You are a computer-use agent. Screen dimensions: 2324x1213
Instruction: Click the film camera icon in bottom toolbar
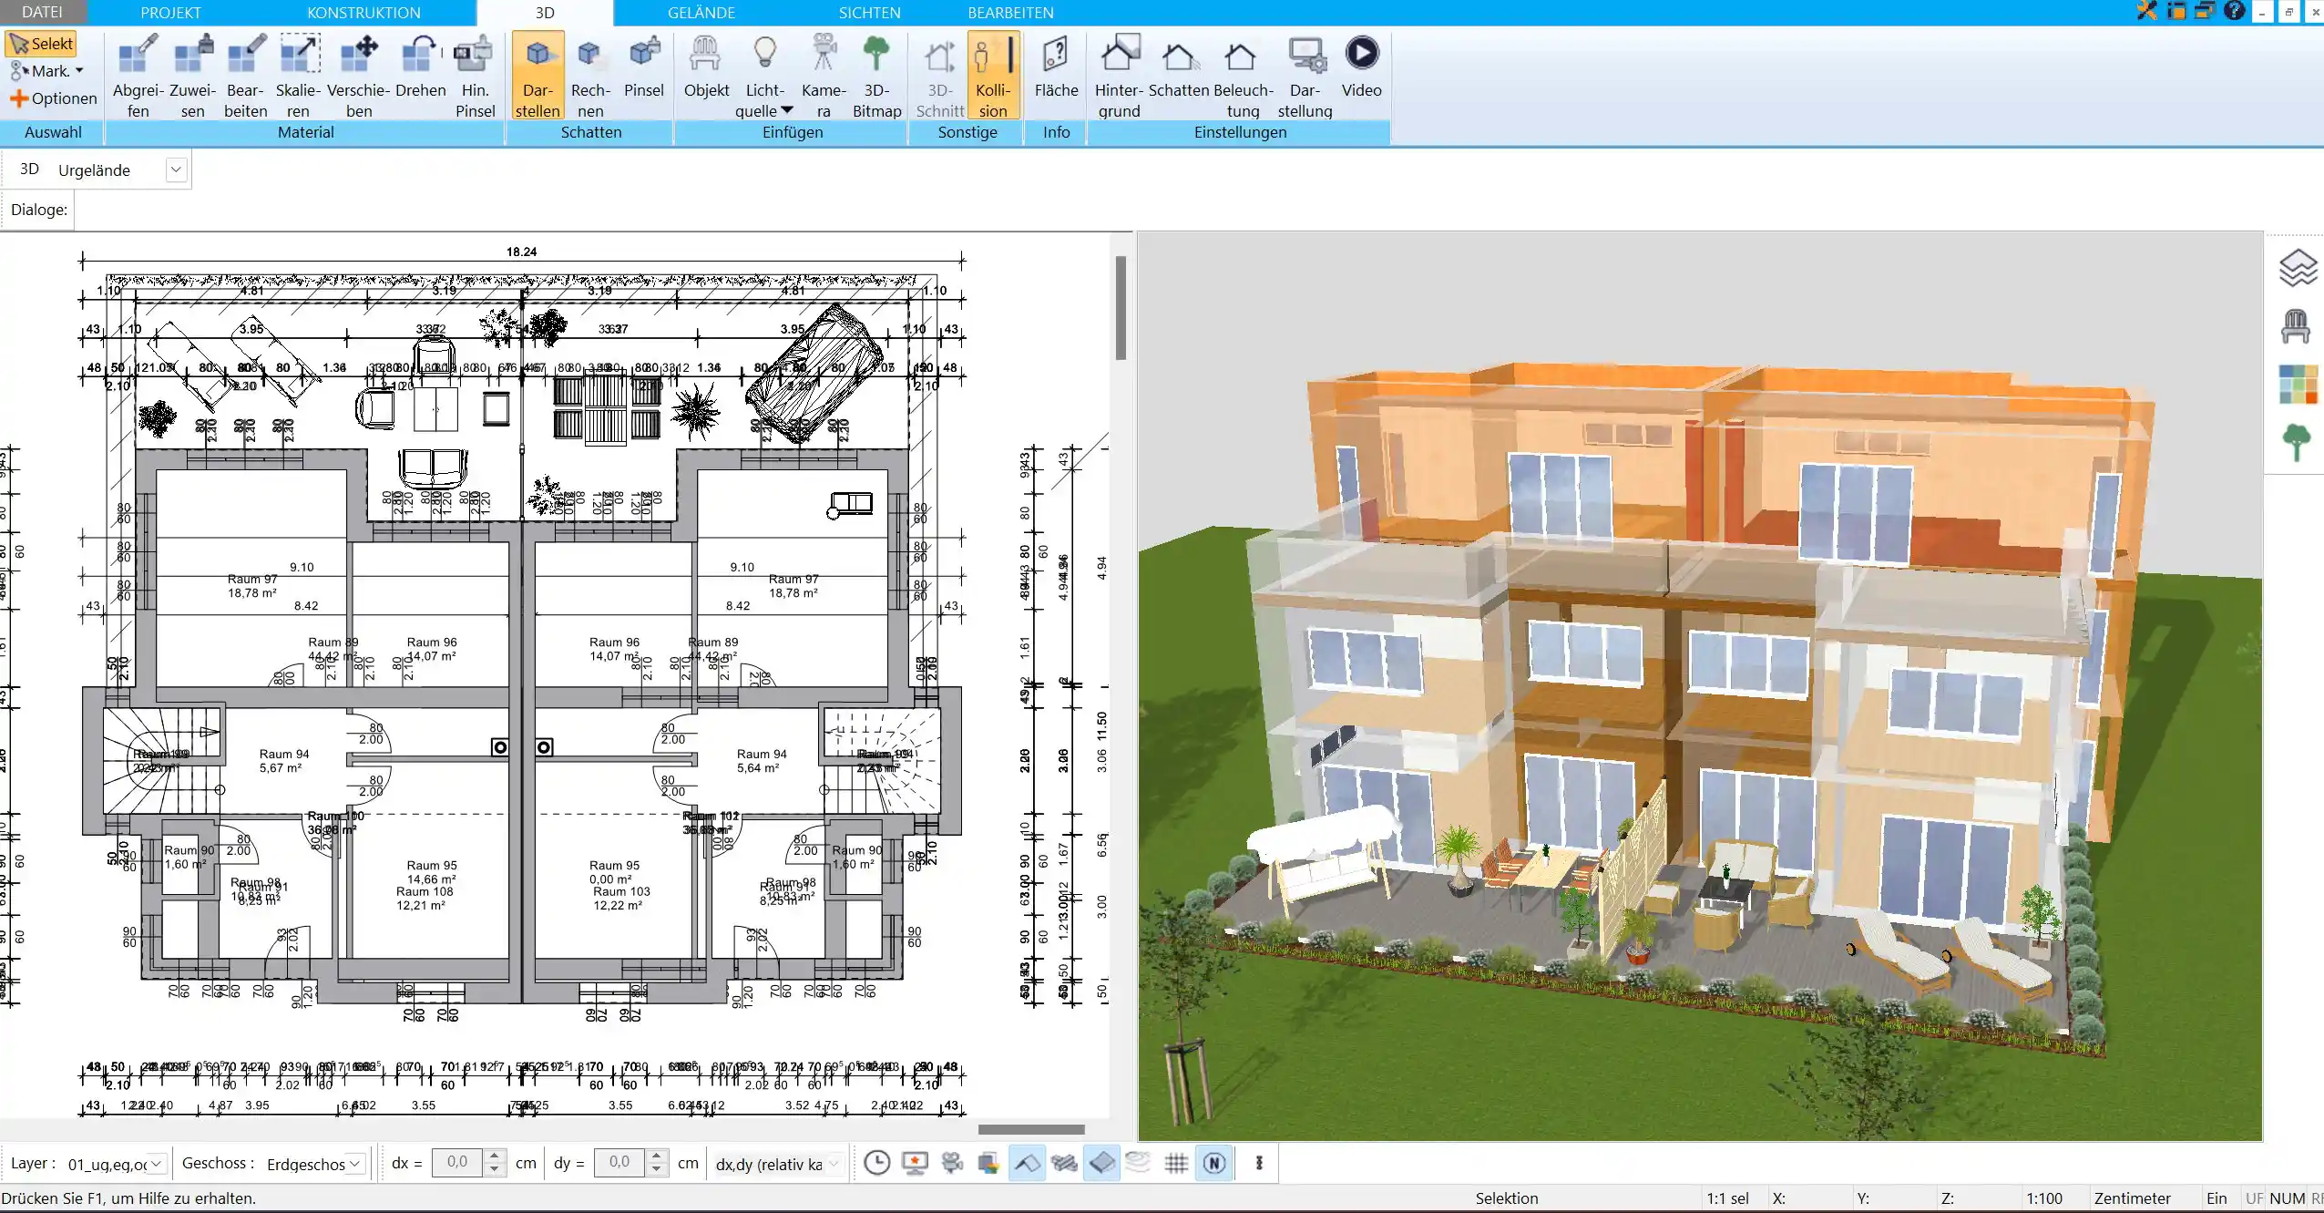tap(952, 1163)
